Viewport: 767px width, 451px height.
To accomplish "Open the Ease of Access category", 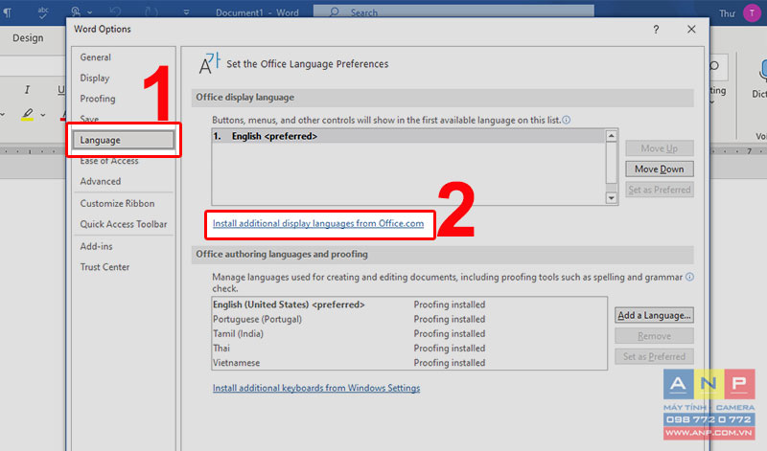I will coord(109,161).
